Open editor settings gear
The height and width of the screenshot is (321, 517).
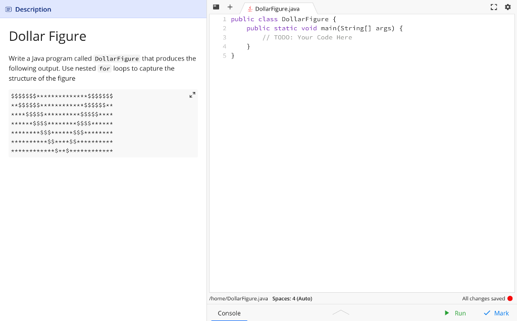pyautogui.click(x=508, y=7)
